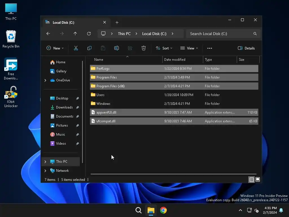Viewport: 289px width, 217px height.
Task: Toggle the Details pane
Action: coord(246,48)
